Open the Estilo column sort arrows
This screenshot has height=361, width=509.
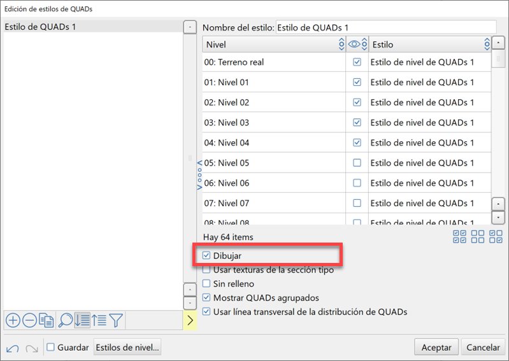pyautogui.click(x=487, y=45)
